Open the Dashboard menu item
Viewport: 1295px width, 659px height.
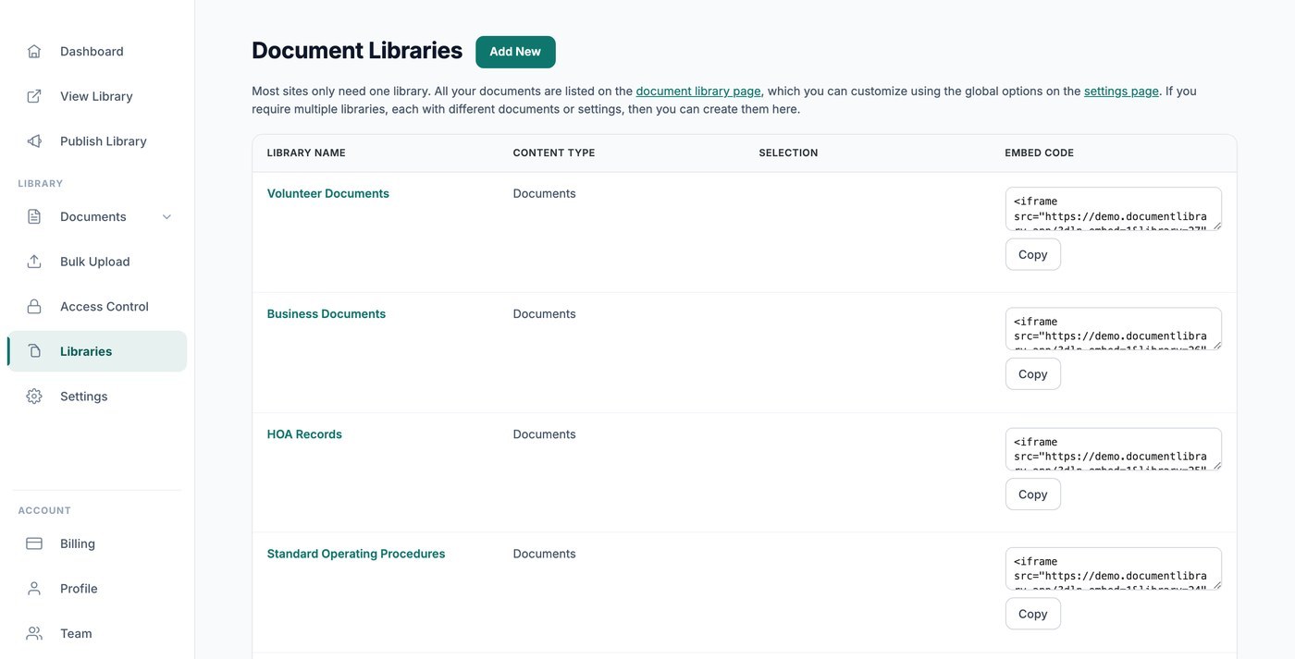click(x=97, y=51)
